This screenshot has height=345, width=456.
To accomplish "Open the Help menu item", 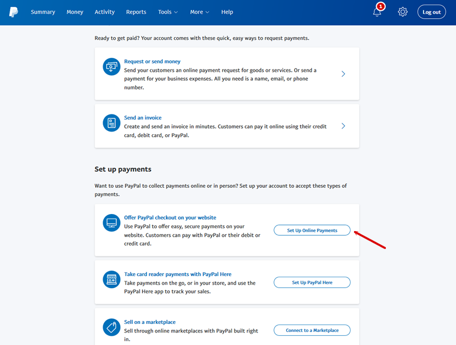I will [227, 12].
